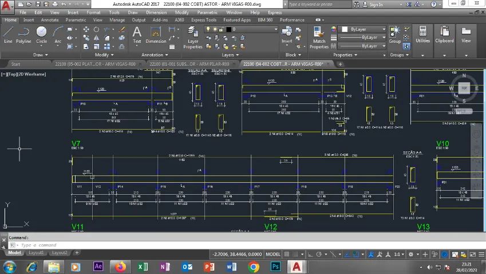The image size is (486, 274).
Task: Click the Rotate tool in Modify panel
Action: coord(96,29)
